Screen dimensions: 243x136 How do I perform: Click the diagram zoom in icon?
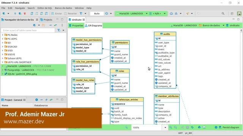pos(170,127)
